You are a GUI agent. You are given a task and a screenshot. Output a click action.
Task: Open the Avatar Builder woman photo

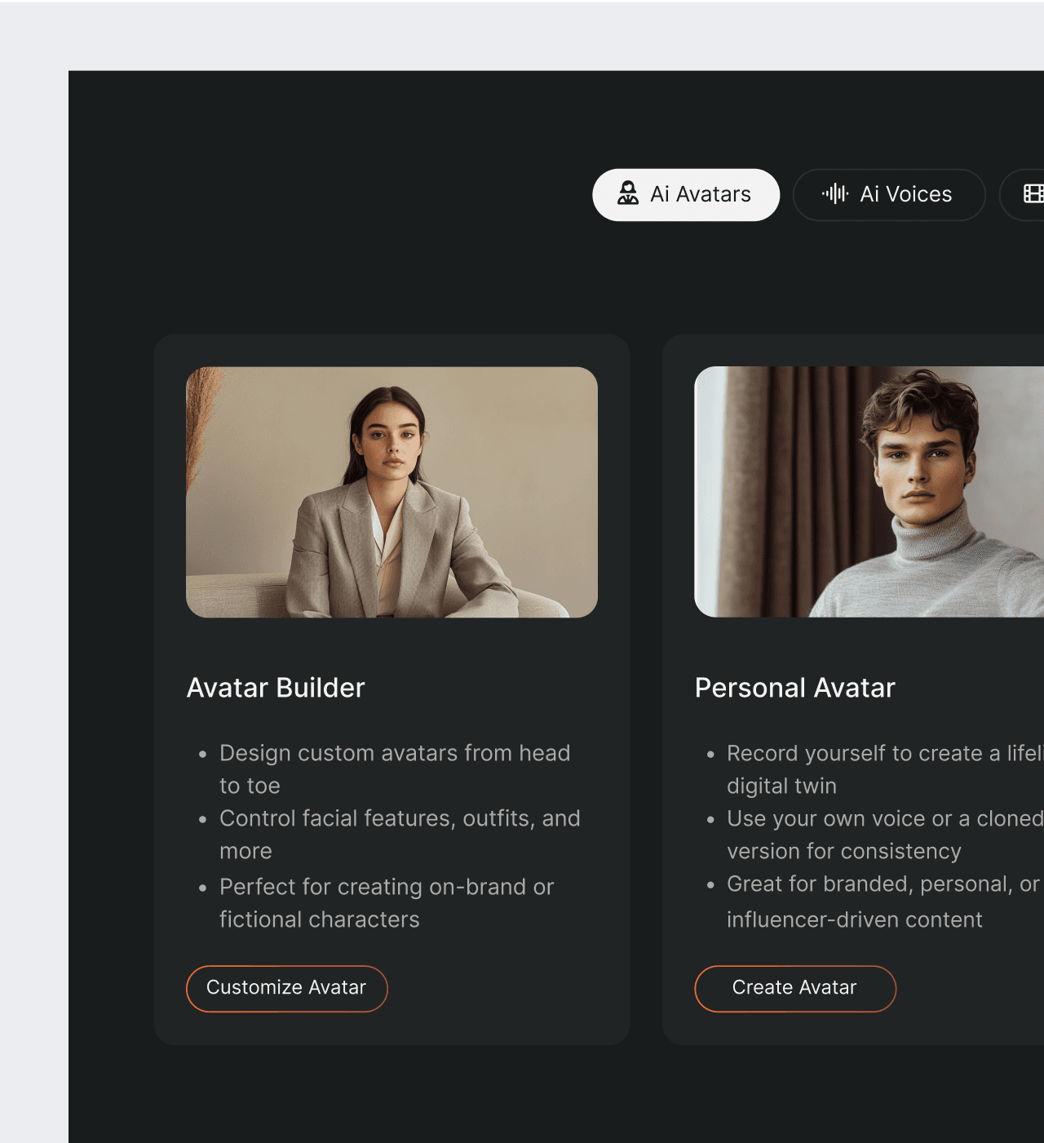click(x=391, y=492)
